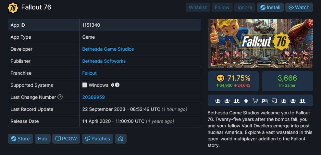321x155 pixels.
Task: Open the Bethesda Game Studios developer link
Action: tap(108, 49)
